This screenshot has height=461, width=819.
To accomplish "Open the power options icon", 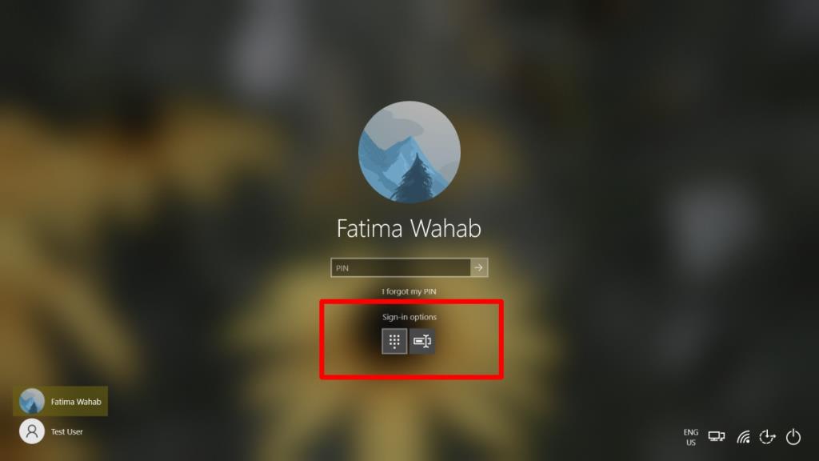I will point(793,436).
